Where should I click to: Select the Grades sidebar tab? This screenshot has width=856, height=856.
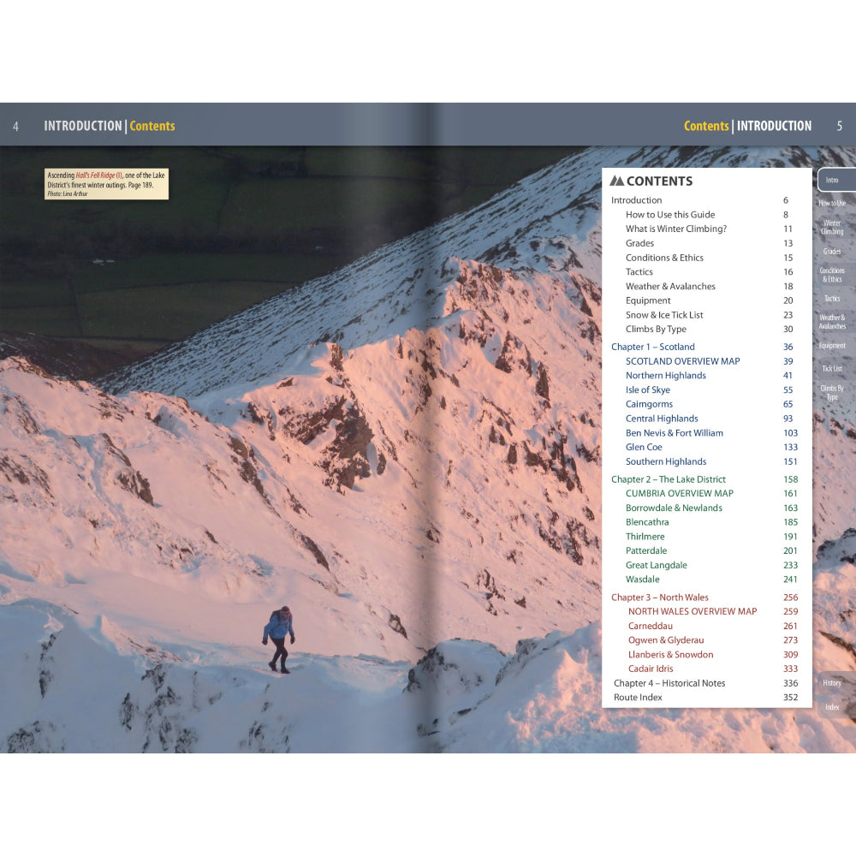pos(831,253)
